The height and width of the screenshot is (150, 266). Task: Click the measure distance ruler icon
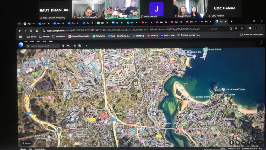click(75, 46)
